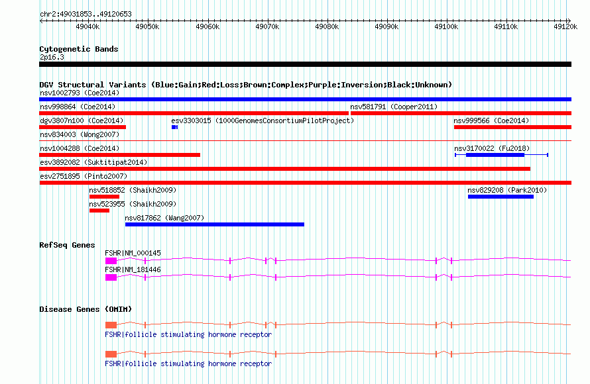This screenshot has height=384, width=590.
Task: Click the nsv817862 (Wang2007) label
Action: (x=164, y=218)
